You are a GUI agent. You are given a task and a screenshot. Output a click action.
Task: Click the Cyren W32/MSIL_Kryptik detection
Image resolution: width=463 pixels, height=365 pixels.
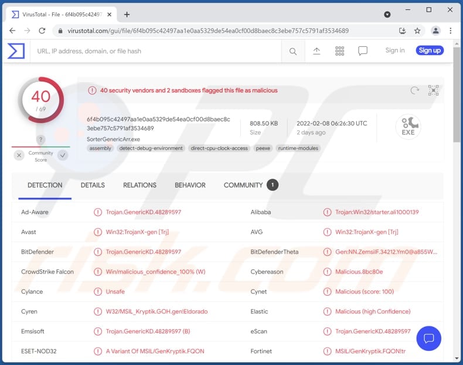click(157, 312)
